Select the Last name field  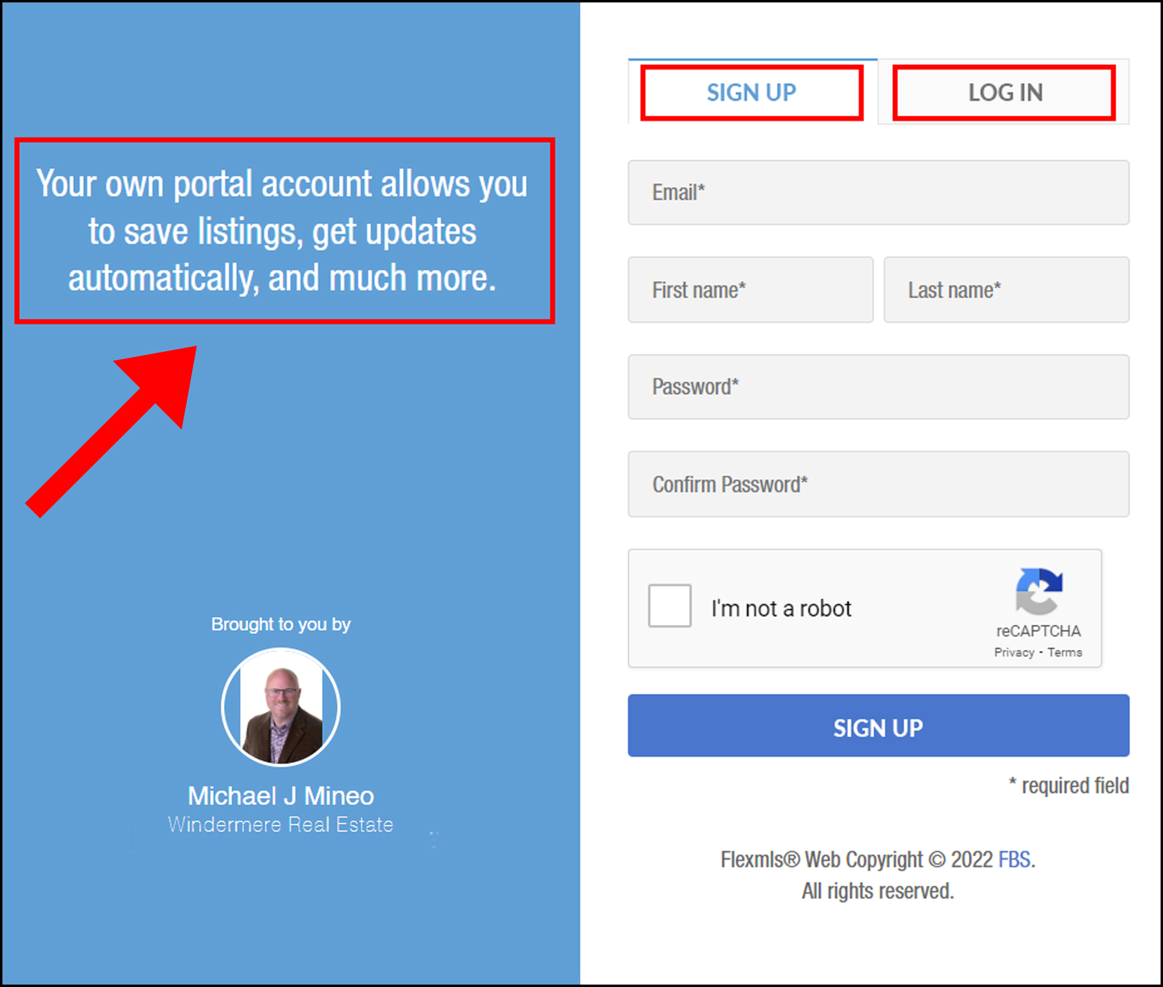point(1006,290)
